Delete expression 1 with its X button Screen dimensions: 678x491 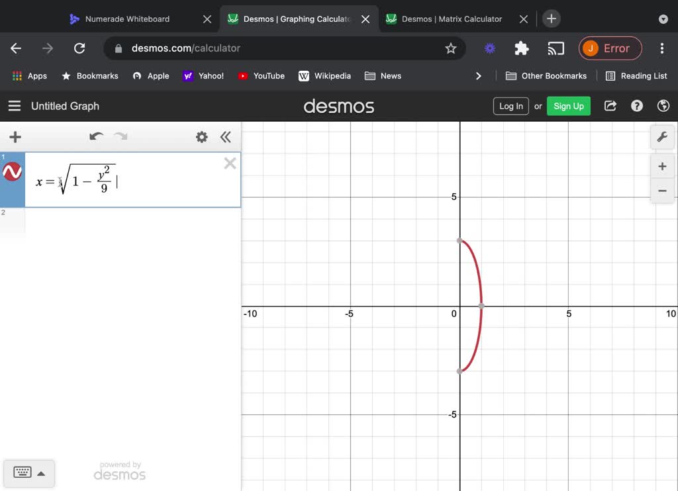pyautogui.click(x=230, y=163)
